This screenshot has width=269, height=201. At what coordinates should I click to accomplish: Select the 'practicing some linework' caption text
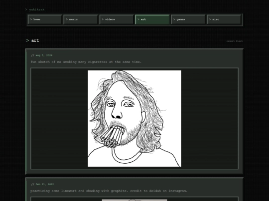click(109, 191)
